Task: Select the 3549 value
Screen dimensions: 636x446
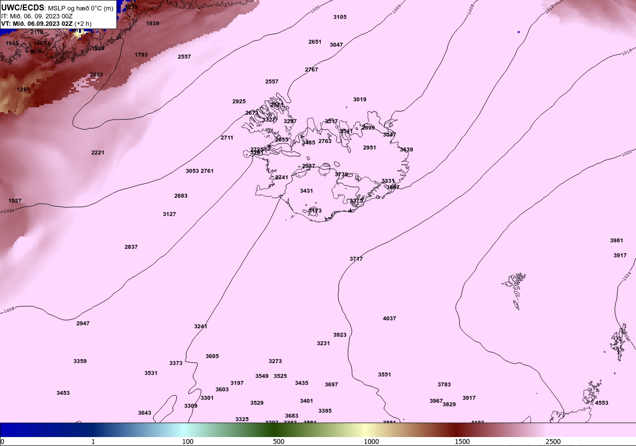Action: pyautogui.click(x=262, y=376)
